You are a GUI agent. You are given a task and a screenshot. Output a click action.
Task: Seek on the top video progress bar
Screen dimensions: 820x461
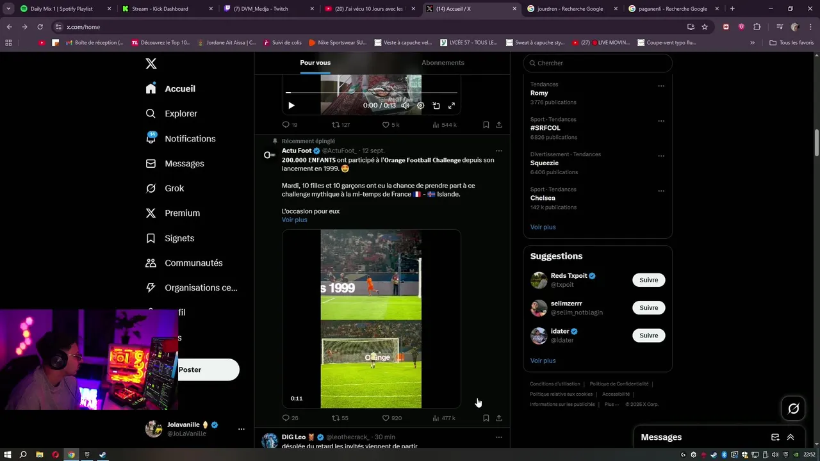(x=372, y=93)
